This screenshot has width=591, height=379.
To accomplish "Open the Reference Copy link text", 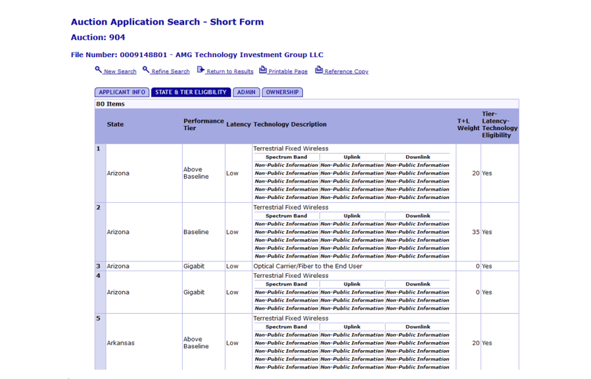I will [x=346, y=72].
